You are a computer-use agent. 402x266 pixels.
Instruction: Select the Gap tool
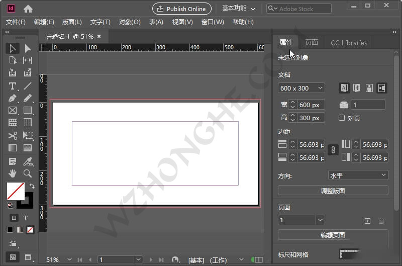[x=28, y=60]
